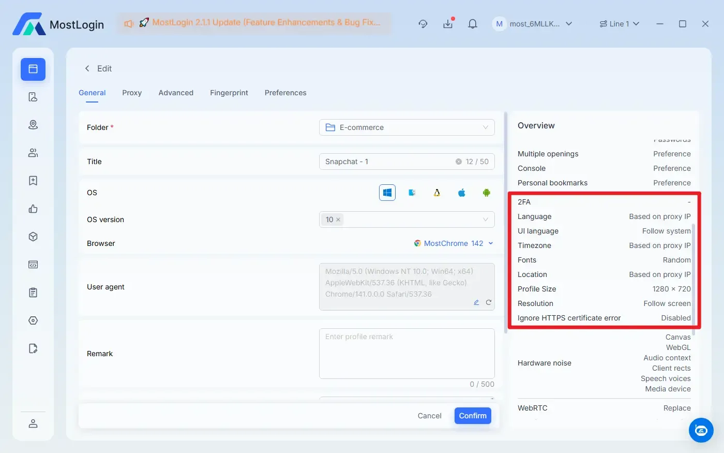Open the location pin section in sidebar
The width and height of the screenshot is (724, 453).
pos(33,124)
